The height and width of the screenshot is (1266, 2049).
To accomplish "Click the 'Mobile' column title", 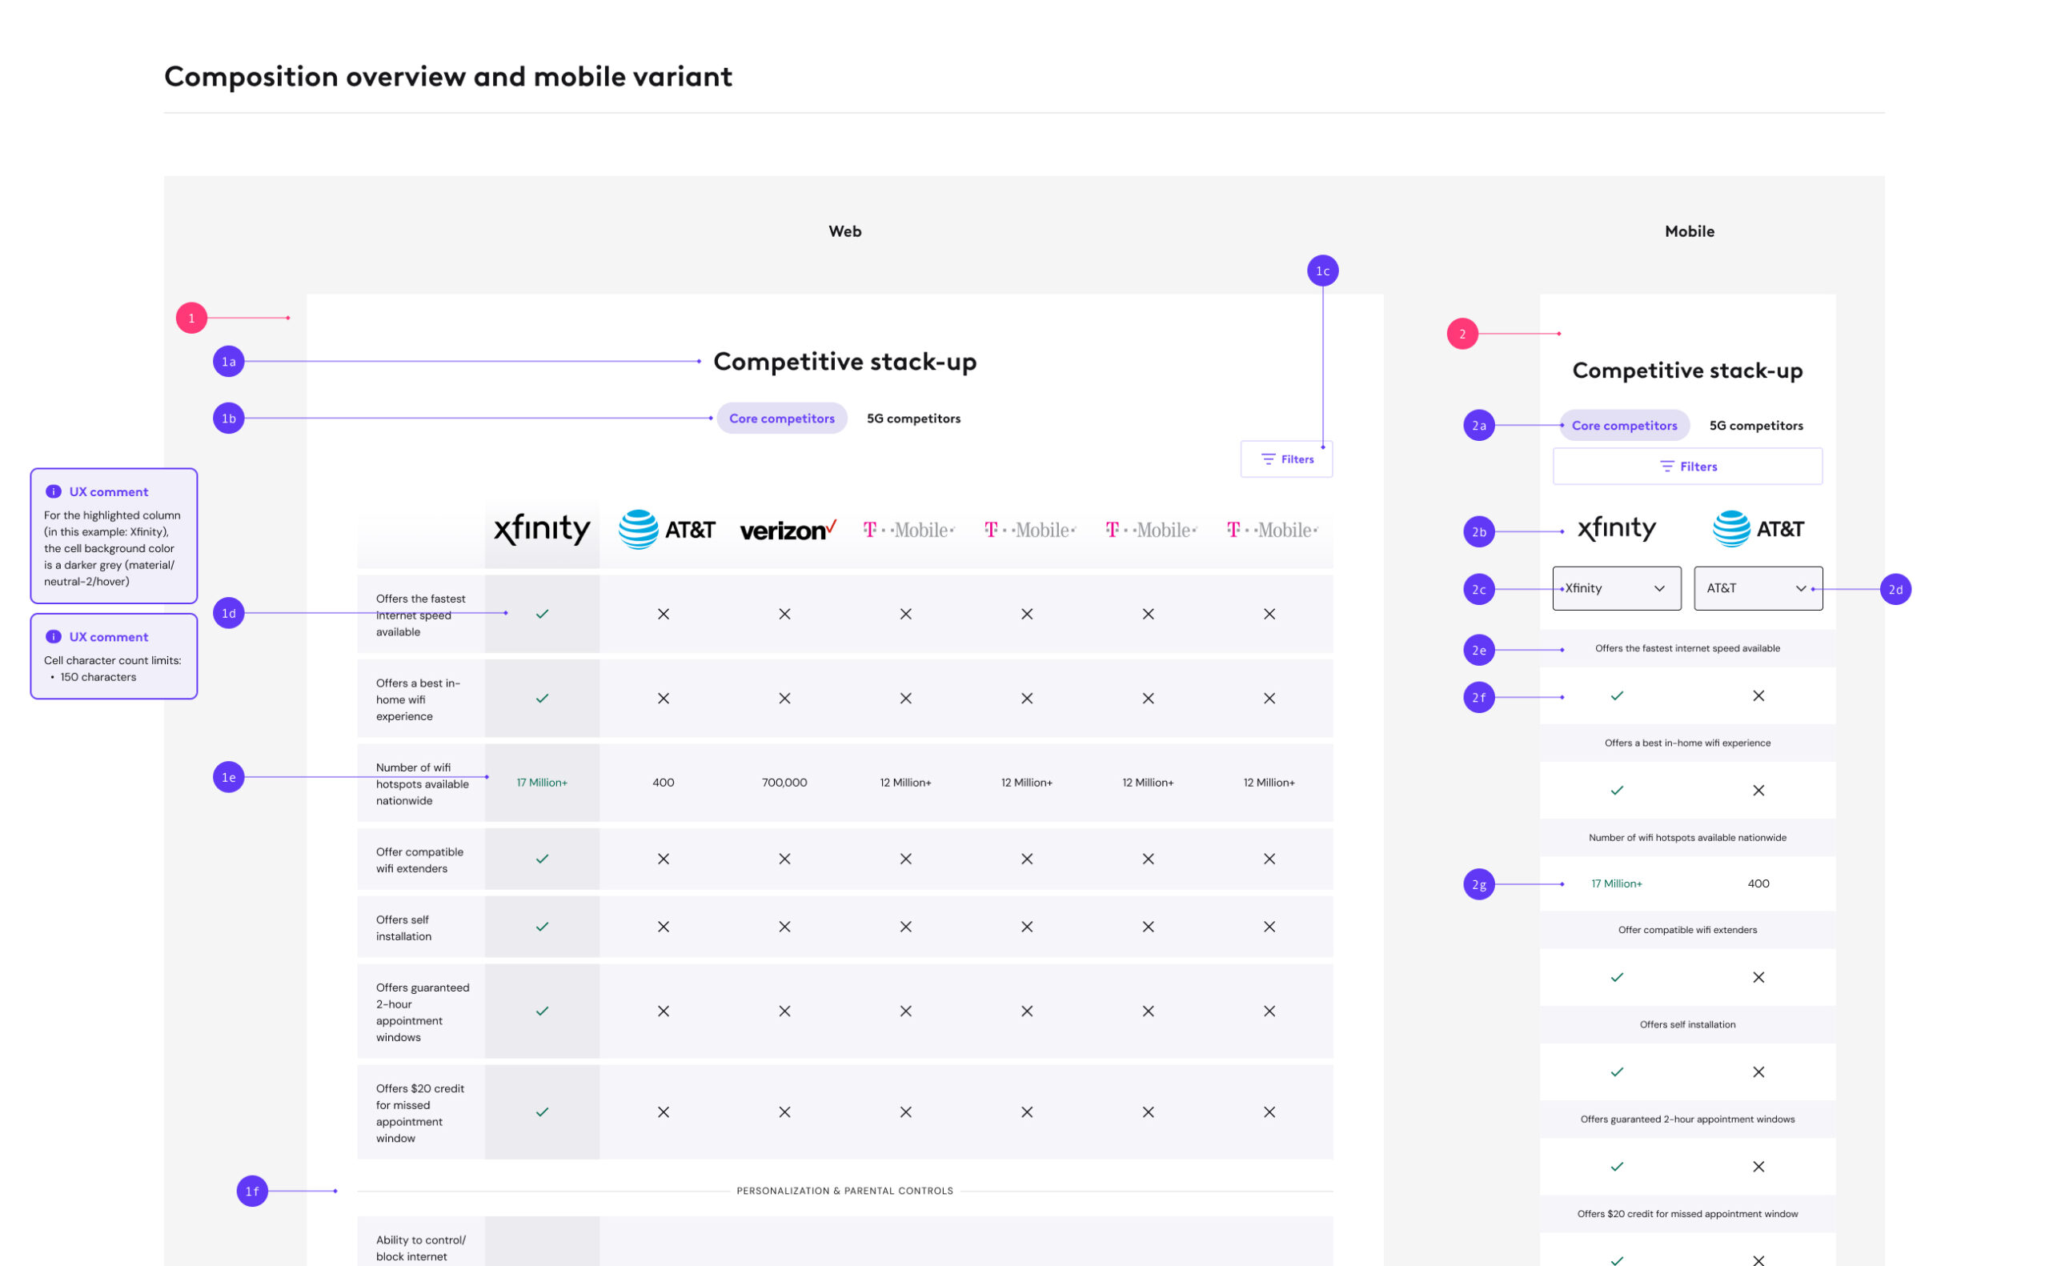I will coord(1689,231).
